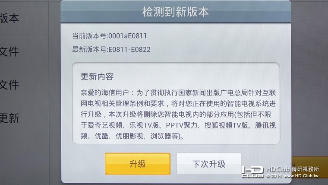Select the 版本 entry in the left menu
Viewport: 328px width, 185px height.
tap(9, 18)
